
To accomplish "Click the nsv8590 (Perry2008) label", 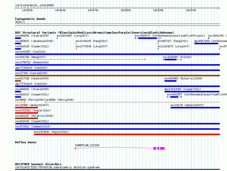I will [59, 100].
